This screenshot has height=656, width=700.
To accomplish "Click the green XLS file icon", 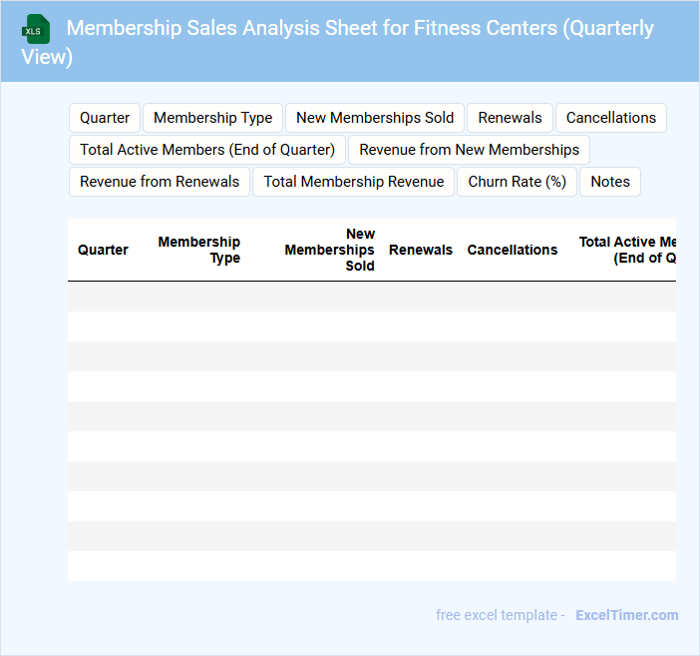I will click(x=37, y=29).
